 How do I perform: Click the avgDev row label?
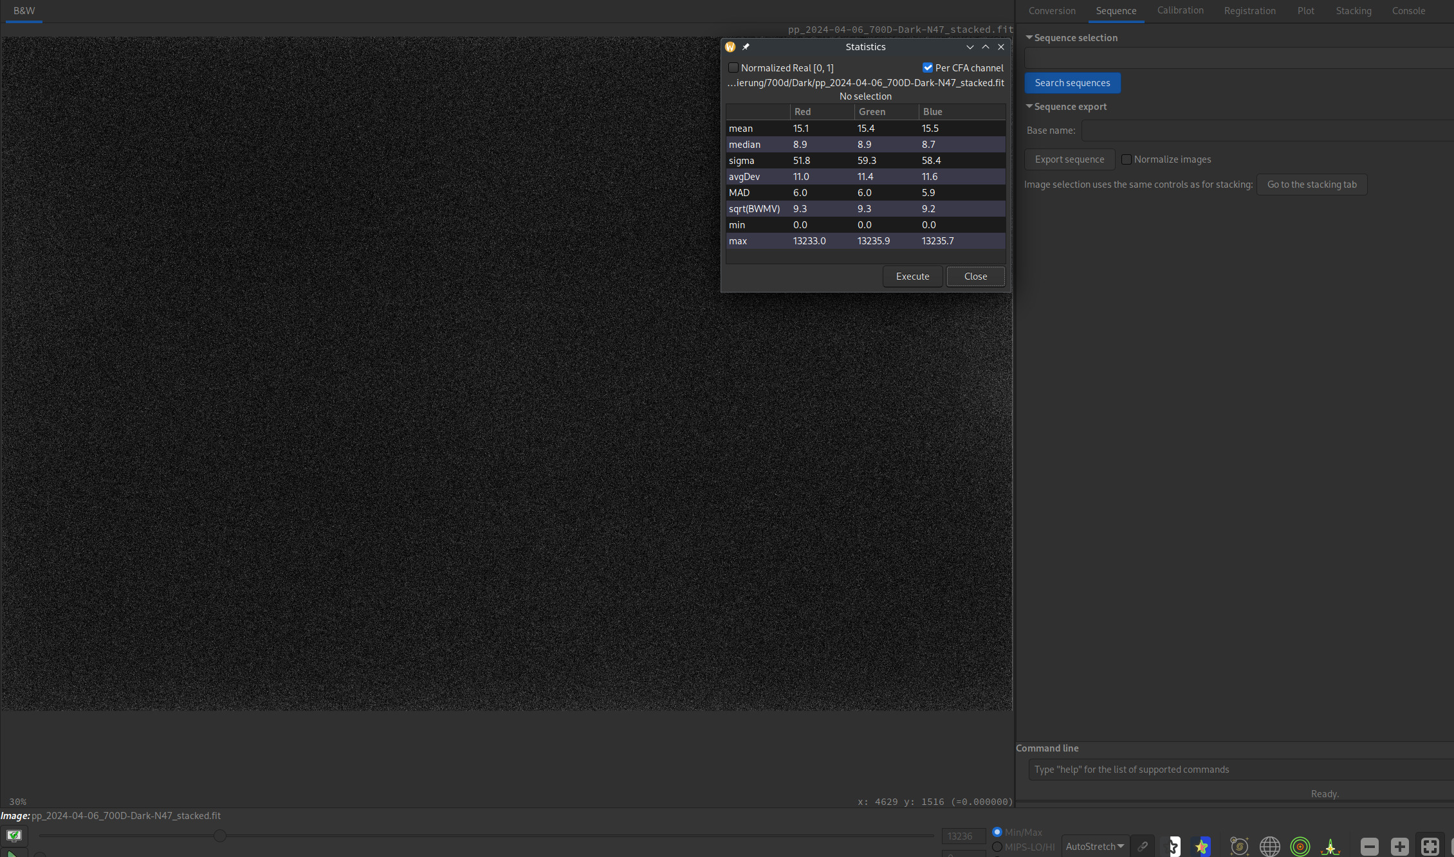click(x=744, y=177)
